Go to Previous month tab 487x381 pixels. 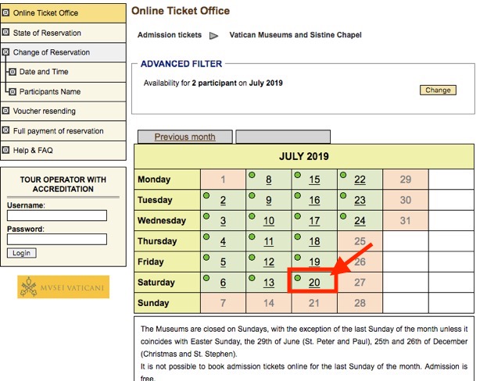[184, 137]
